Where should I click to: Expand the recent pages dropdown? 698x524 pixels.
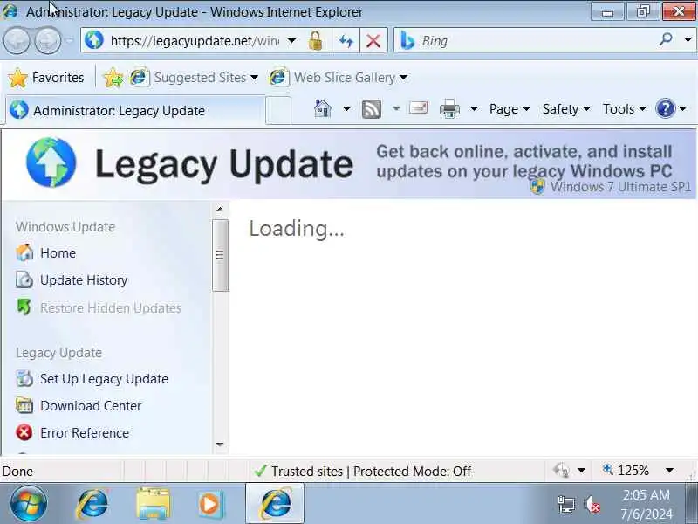pos(69,40)
